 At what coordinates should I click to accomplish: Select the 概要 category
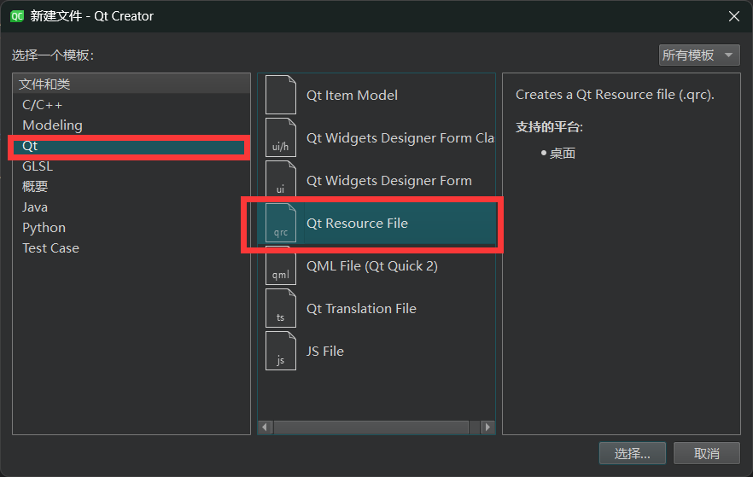[35, 187]
